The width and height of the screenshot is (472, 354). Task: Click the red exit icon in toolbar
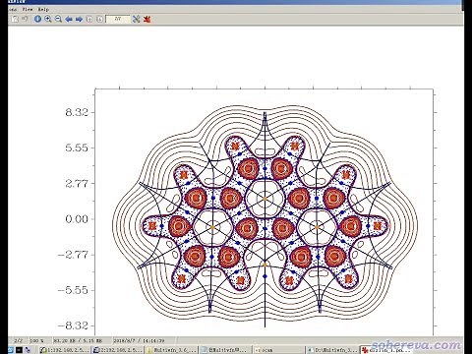(147, 19)
